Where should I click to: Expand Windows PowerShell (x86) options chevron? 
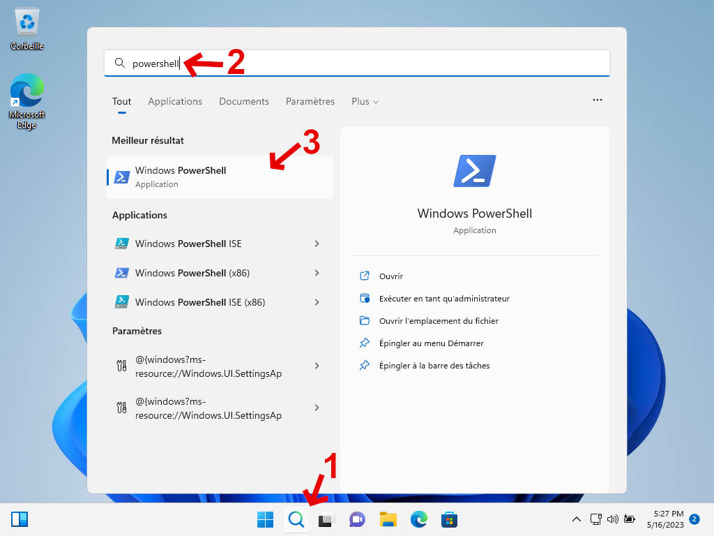pos(317,273)
